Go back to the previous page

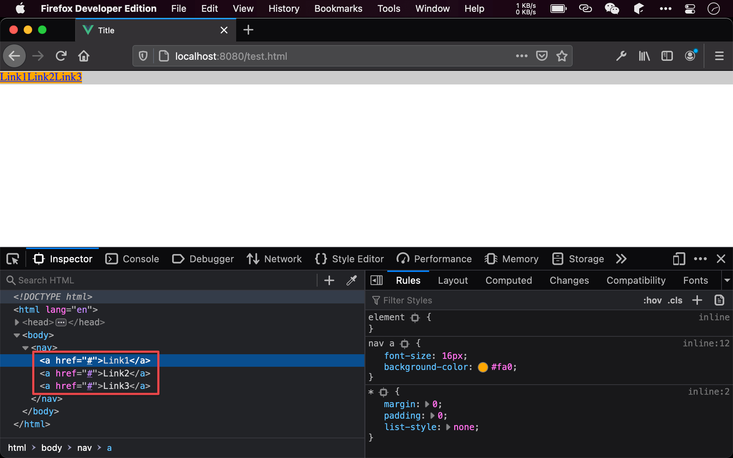(x=14, y=56)
